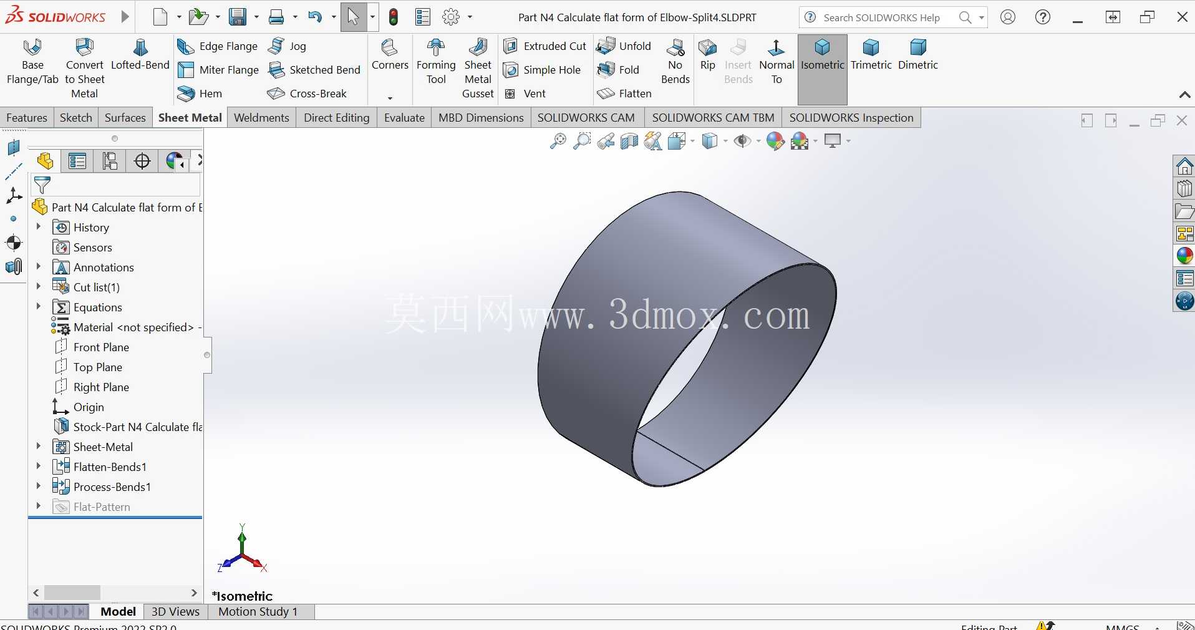1195x630 pixels.
Task: Expand the Cut list(1) node
Action: tap(39, 287)
